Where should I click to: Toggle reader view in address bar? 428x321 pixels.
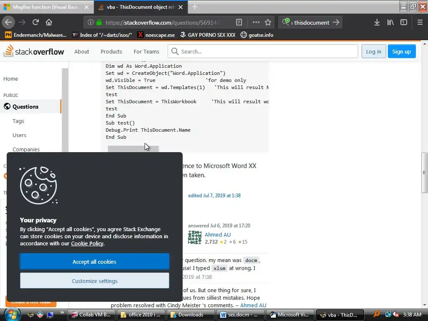coord(239,23)
